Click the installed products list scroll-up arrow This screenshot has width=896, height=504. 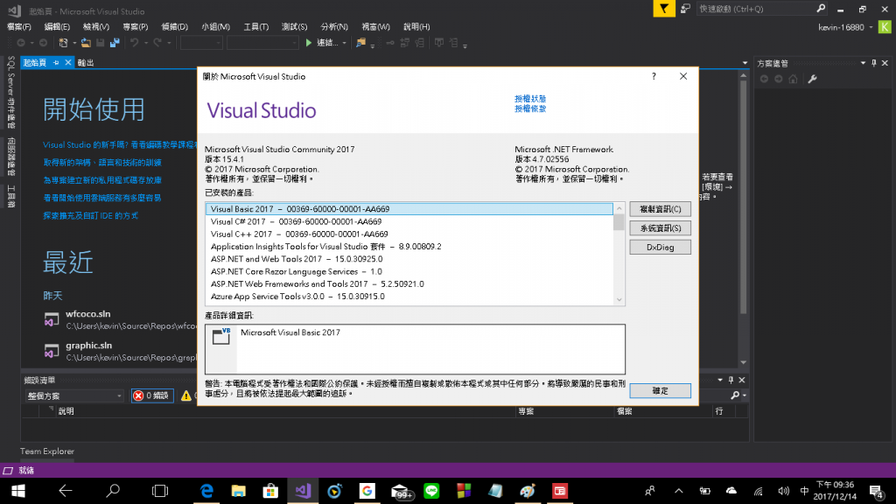(x=619, y=208)
